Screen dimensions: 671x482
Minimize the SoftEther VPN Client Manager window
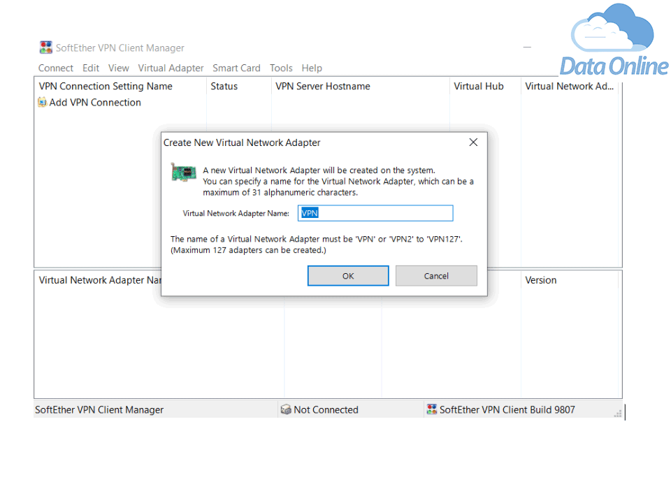(527, 47)
